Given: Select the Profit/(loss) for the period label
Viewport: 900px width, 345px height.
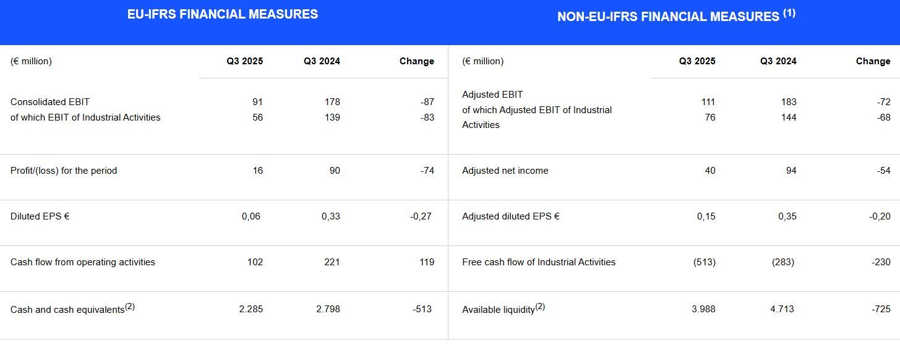Looking at the screenshot, I should [x=64, y=171].
